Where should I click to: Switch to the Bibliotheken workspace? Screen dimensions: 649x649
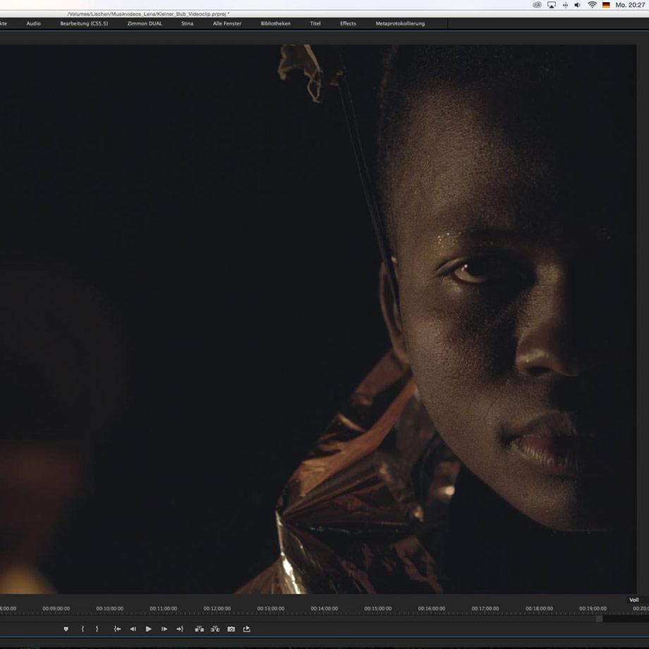[x=276, y=23]
